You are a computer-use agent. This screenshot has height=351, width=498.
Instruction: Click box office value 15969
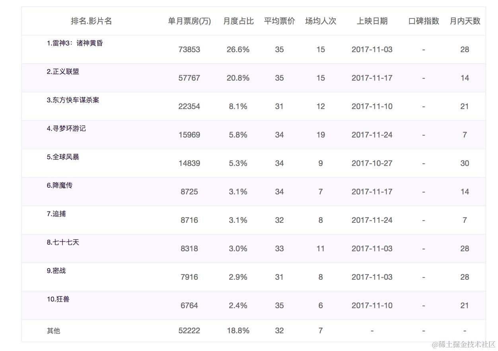pyautogui.click(x=189, y=135)
